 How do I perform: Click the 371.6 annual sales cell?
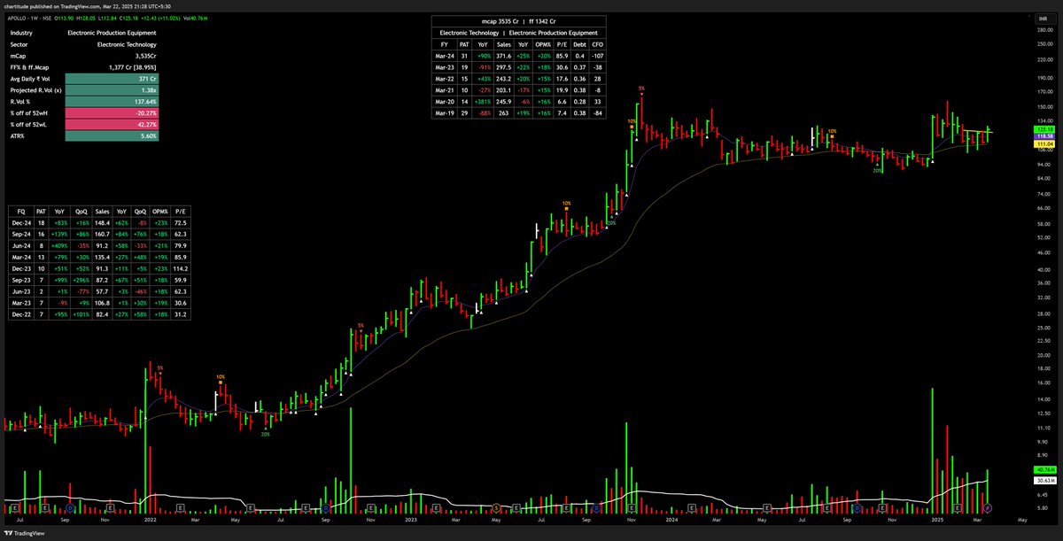[x=503, y=54]
